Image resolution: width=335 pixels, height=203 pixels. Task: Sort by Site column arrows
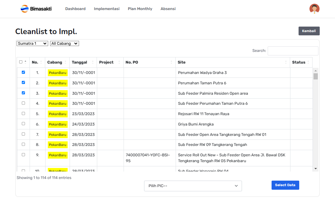click(x=286, y=62)
